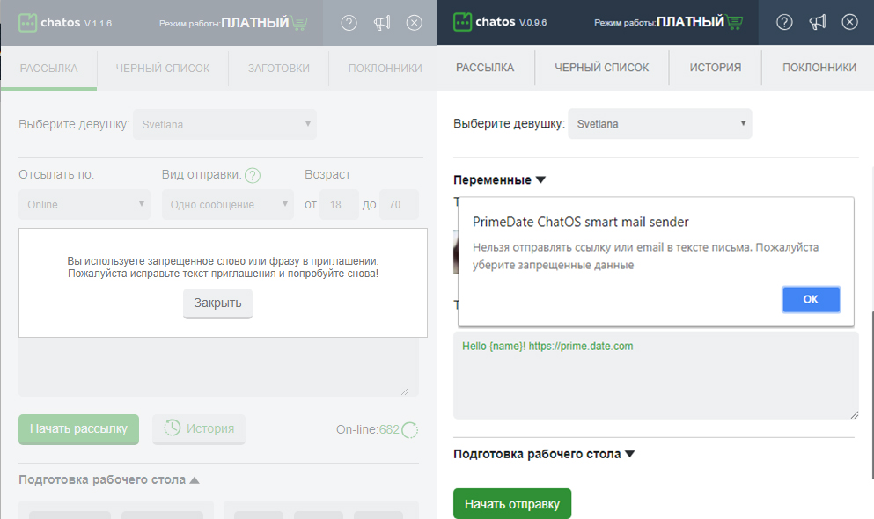
Task: Click the chatos logo in the left window
Action: [28, 23]
